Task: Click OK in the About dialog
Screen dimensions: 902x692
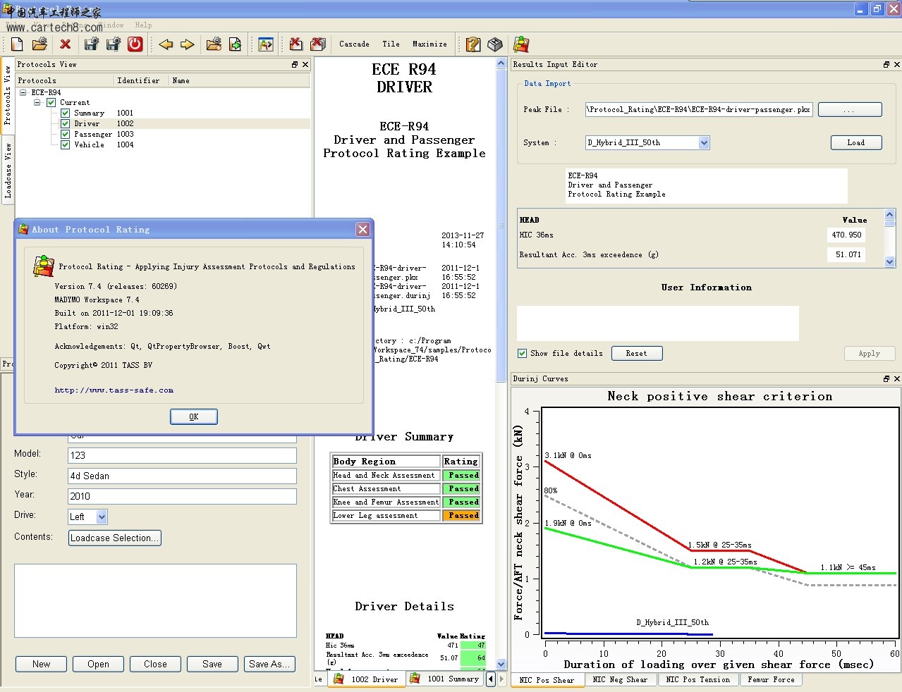Action: (194, 417)
